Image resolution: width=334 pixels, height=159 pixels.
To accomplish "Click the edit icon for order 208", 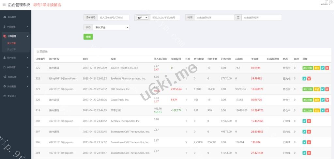I will coord(304,121).
